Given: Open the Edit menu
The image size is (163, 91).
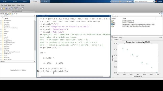Looking at the screenshot, I should 6,5.
